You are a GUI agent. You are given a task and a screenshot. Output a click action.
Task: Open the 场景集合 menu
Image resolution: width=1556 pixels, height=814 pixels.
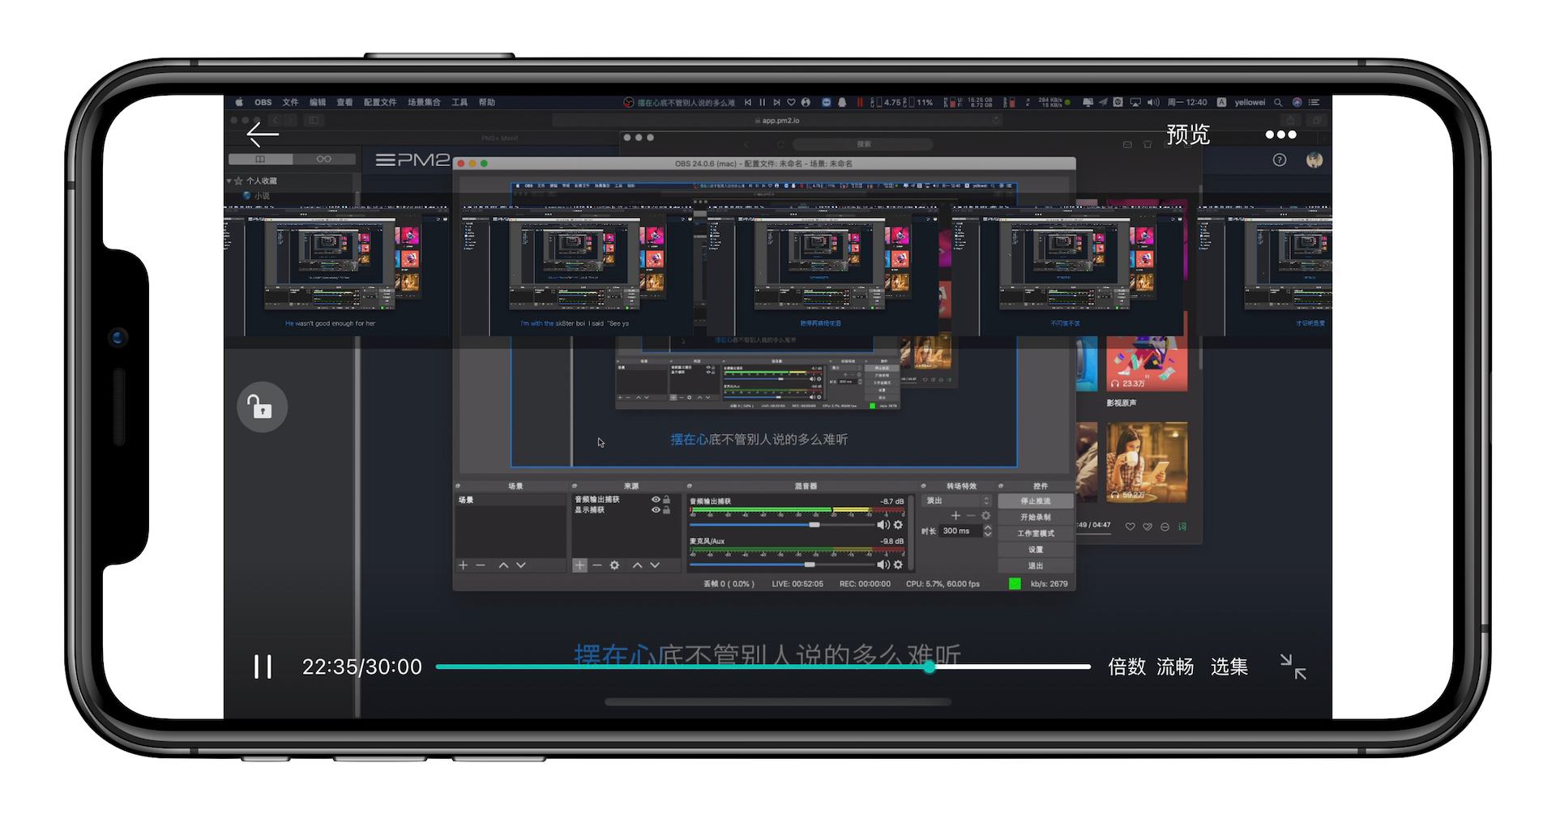pyautogui.click(x=424, y=102)
